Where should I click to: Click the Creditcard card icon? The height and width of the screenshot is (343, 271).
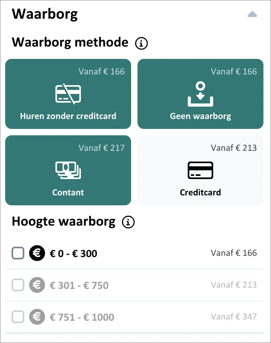click(x=200, y=170)
